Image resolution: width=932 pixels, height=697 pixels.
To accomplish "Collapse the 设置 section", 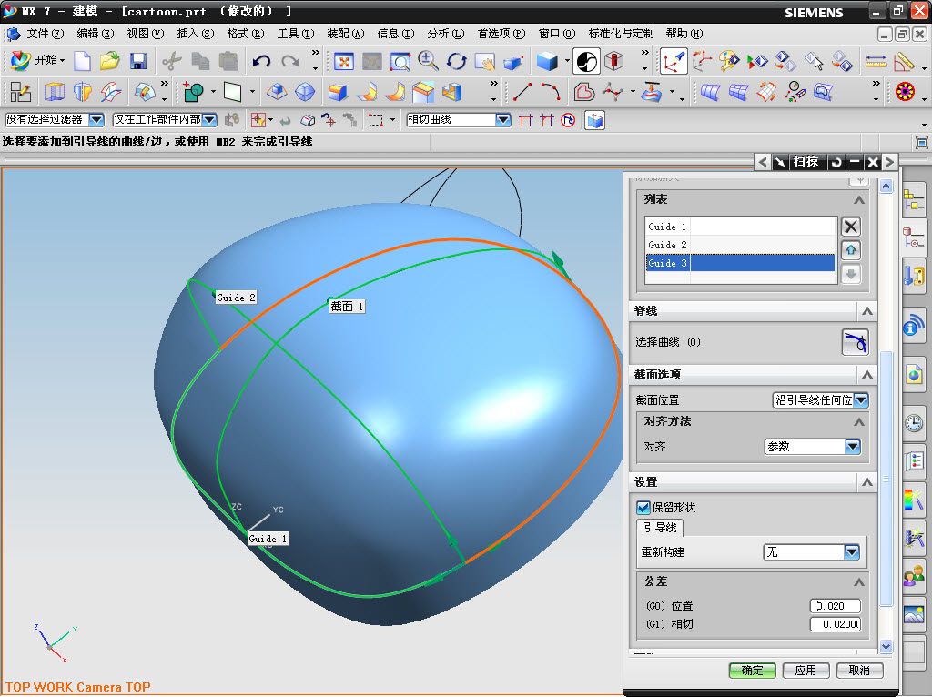I will click(x=866, y=482).
